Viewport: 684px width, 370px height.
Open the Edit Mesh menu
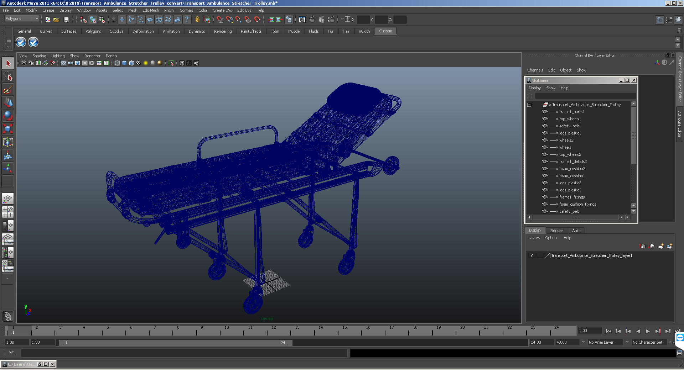click(x=151, y=10)
